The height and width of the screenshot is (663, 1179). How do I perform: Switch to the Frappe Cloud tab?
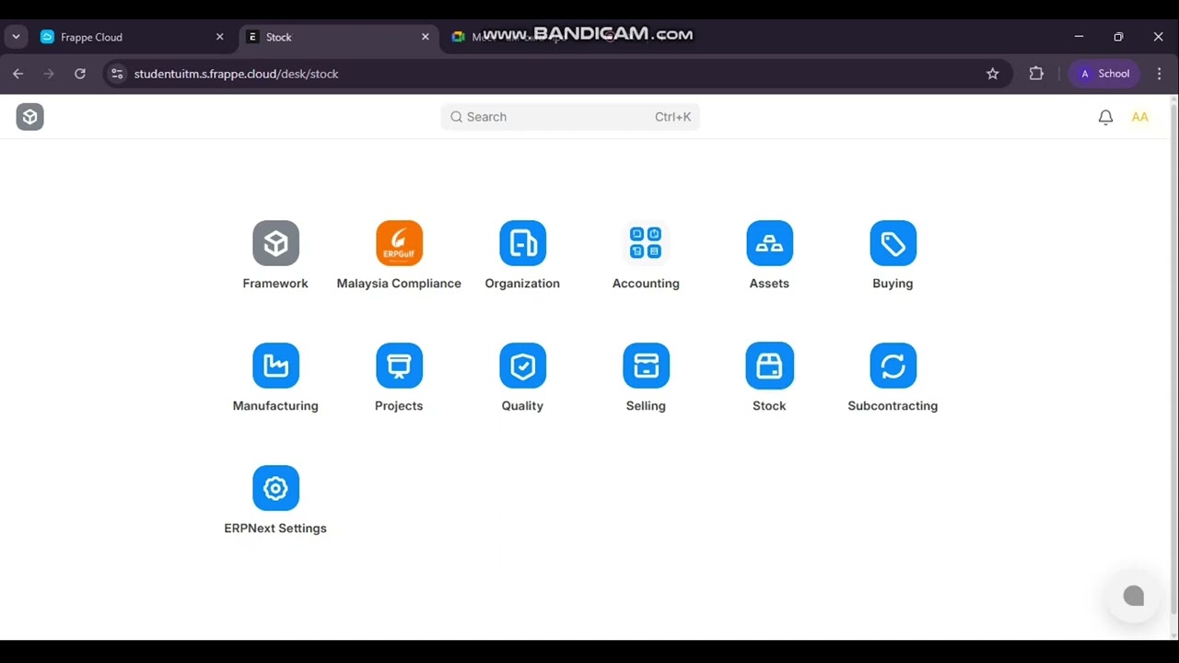tap(130, 37)
